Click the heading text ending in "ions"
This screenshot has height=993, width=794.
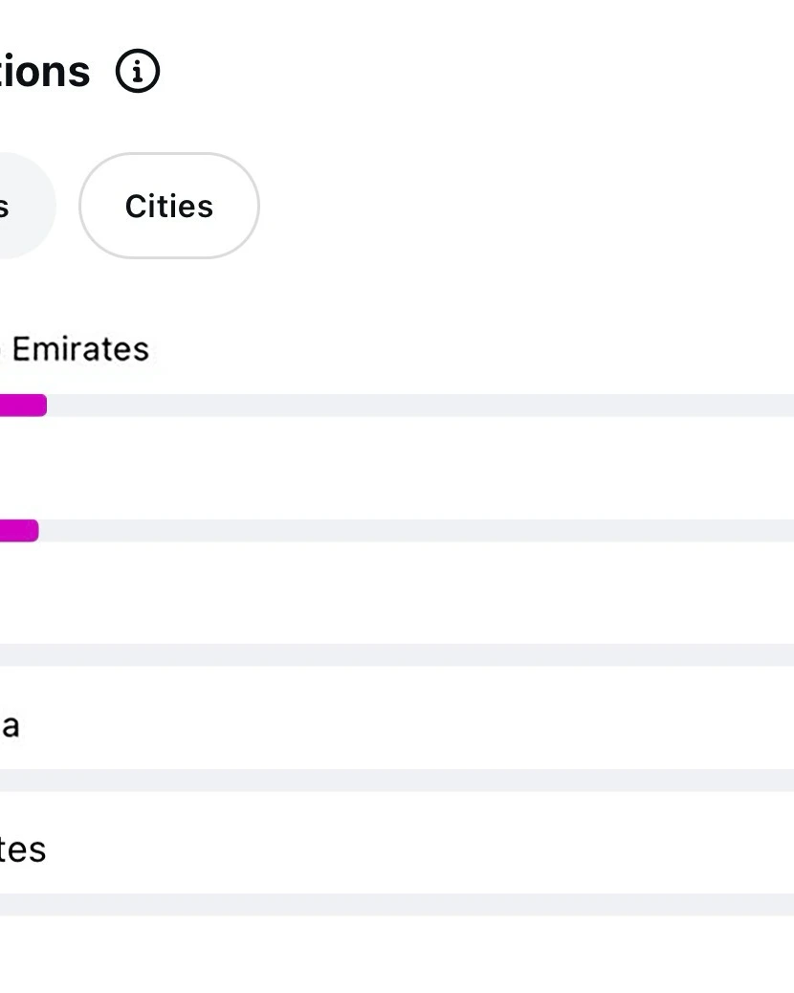(x=45, y=71)
